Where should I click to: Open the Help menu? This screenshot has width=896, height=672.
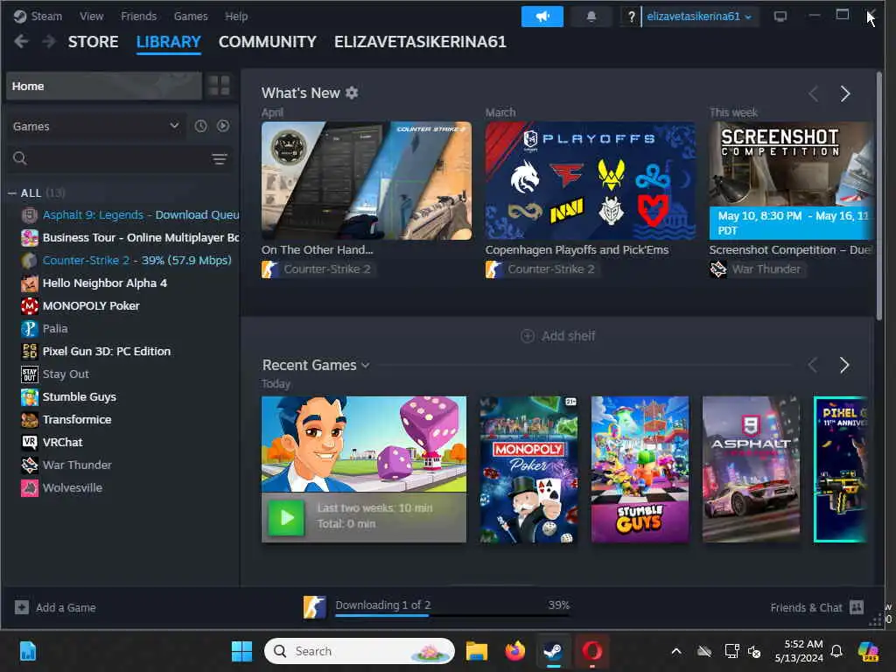(236, 16)
